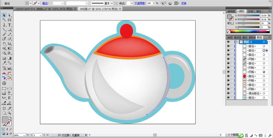The height and width of the screenshot is (138, 273).
Task: Click the Cyan slider track in Color panel
Action: coord(249,16)
